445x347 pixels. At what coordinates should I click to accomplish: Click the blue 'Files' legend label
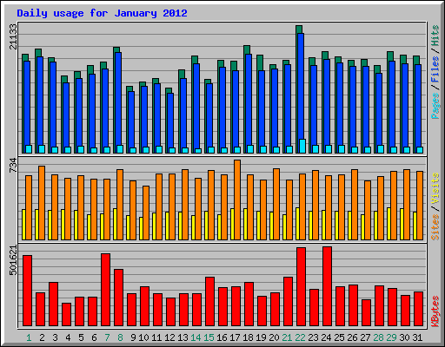pyautogui.click(x=435, y=69)
